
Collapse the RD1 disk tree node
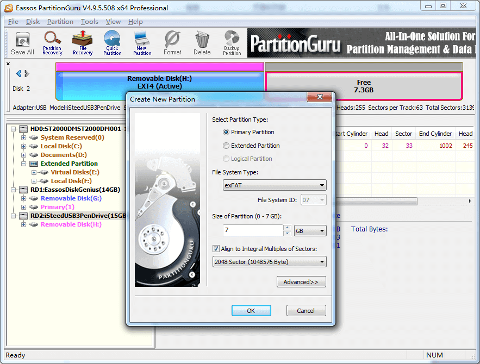point(13,190)
